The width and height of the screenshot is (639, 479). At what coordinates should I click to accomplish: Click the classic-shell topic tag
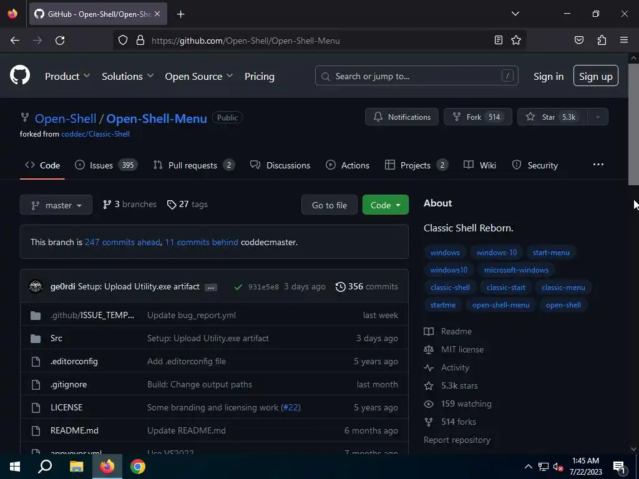[x=450, y=288]
